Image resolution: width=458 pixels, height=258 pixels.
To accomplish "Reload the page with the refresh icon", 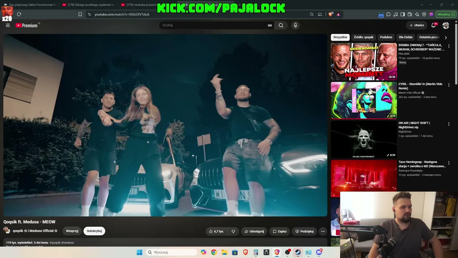I will (x=19, y=14).
